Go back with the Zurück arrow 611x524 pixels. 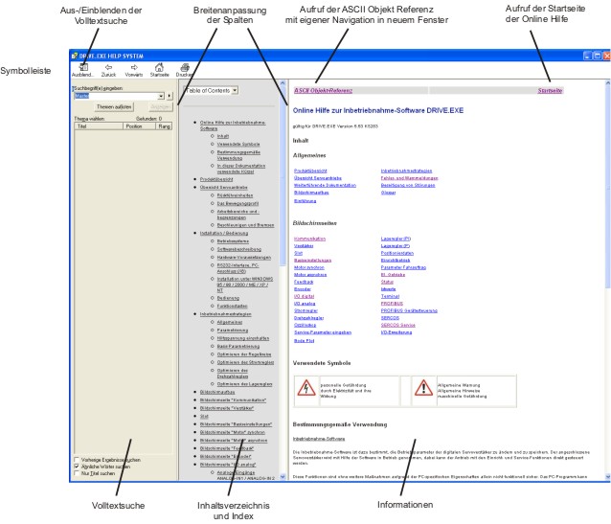[x=108, y=67]
